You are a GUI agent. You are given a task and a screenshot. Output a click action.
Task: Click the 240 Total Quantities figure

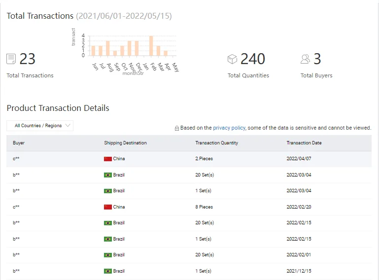[x=252, y=59]
